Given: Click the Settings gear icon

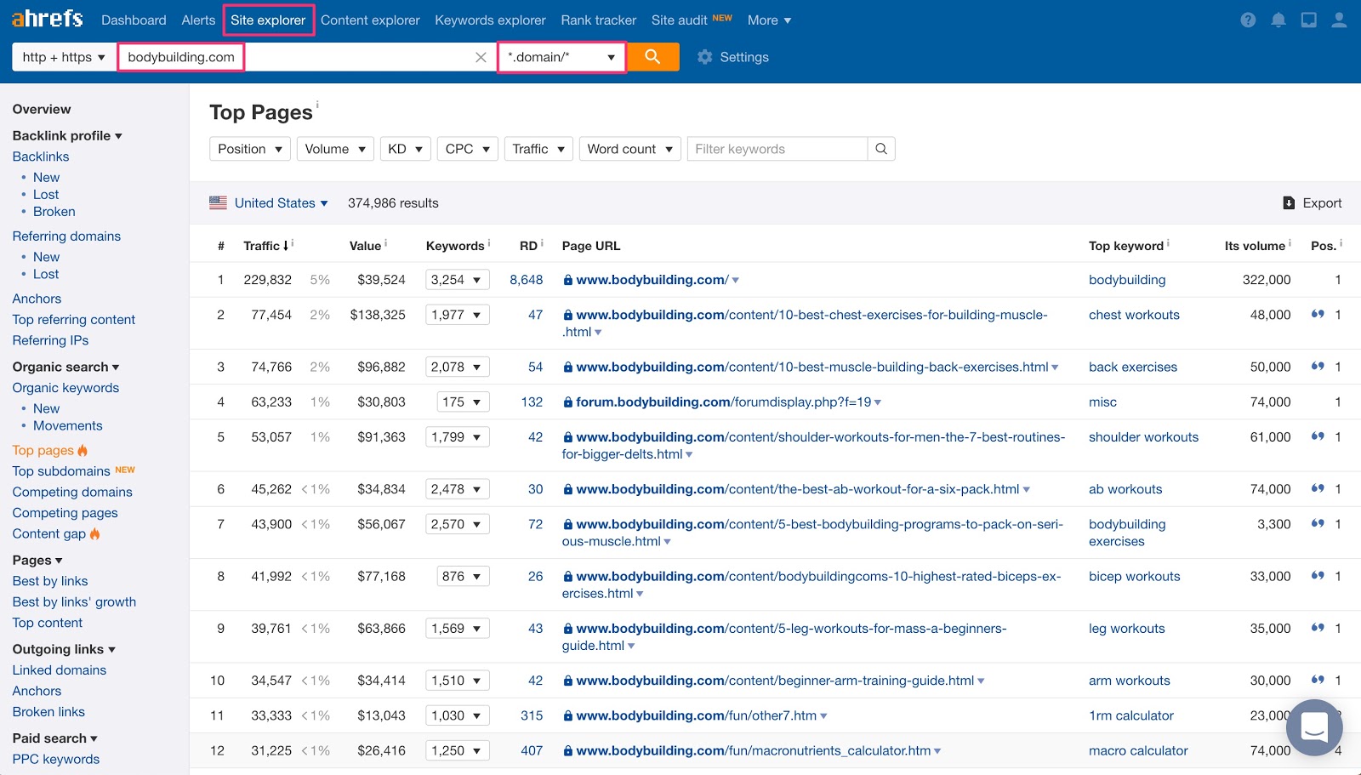Looking at the screenshot, I should [x=704, y=57].
